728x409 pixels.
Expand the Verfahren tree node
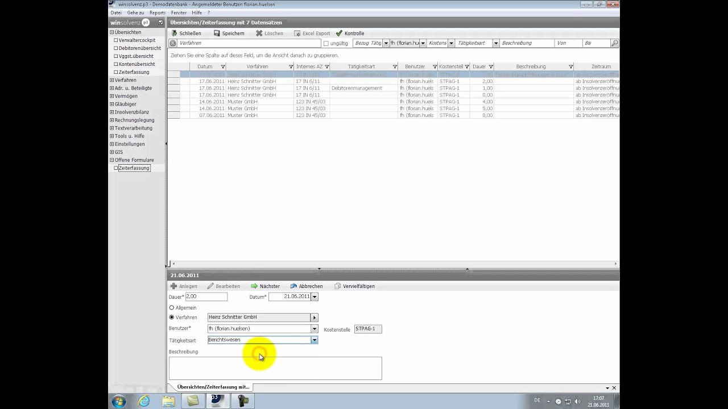pyautogui.click(x=112, y=80)
